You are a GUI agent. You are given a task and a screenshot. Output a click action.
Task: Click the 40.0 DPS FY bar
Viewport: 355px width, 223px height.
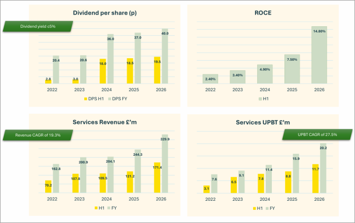tap(165, 56)
